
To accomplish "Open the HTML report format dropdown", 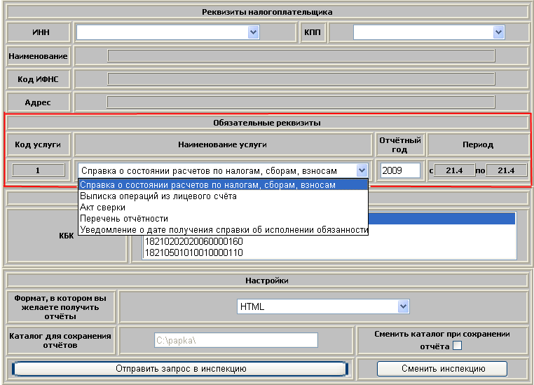I will (323, 306).
